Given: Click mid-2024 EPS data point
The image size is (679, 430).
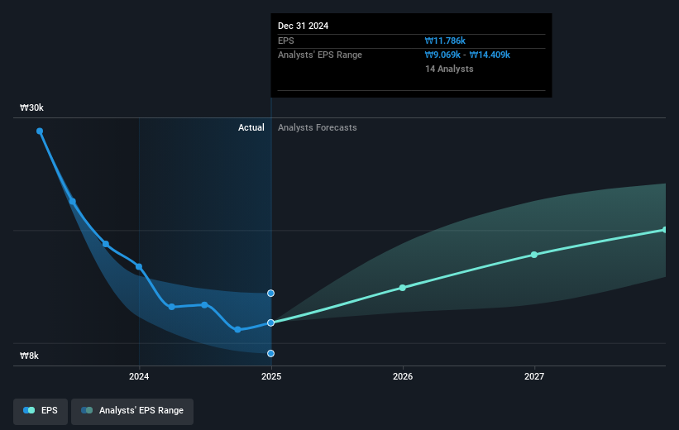Looking at the screenshot, I should (x=204, y=305).
